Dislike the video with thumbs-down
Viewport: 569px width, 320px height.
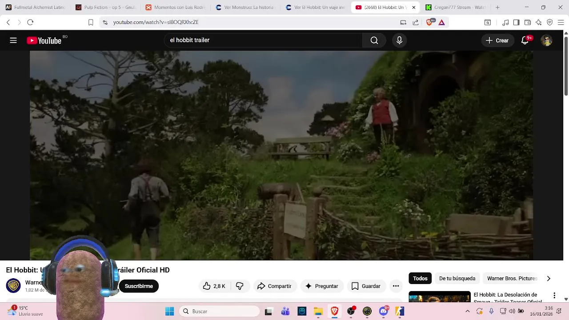click(x=240, y=286)
